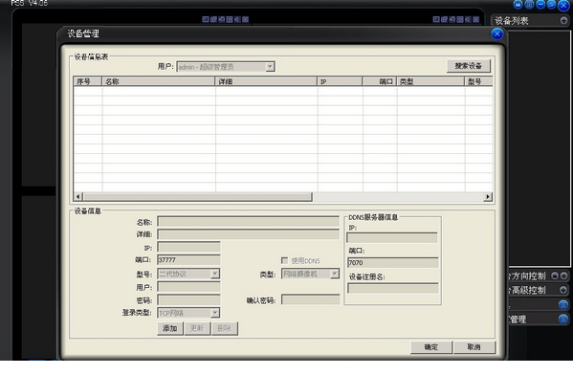
Task: Click the horizontal scrollbar thumb of device table
Action: click(x=198, y=197)
